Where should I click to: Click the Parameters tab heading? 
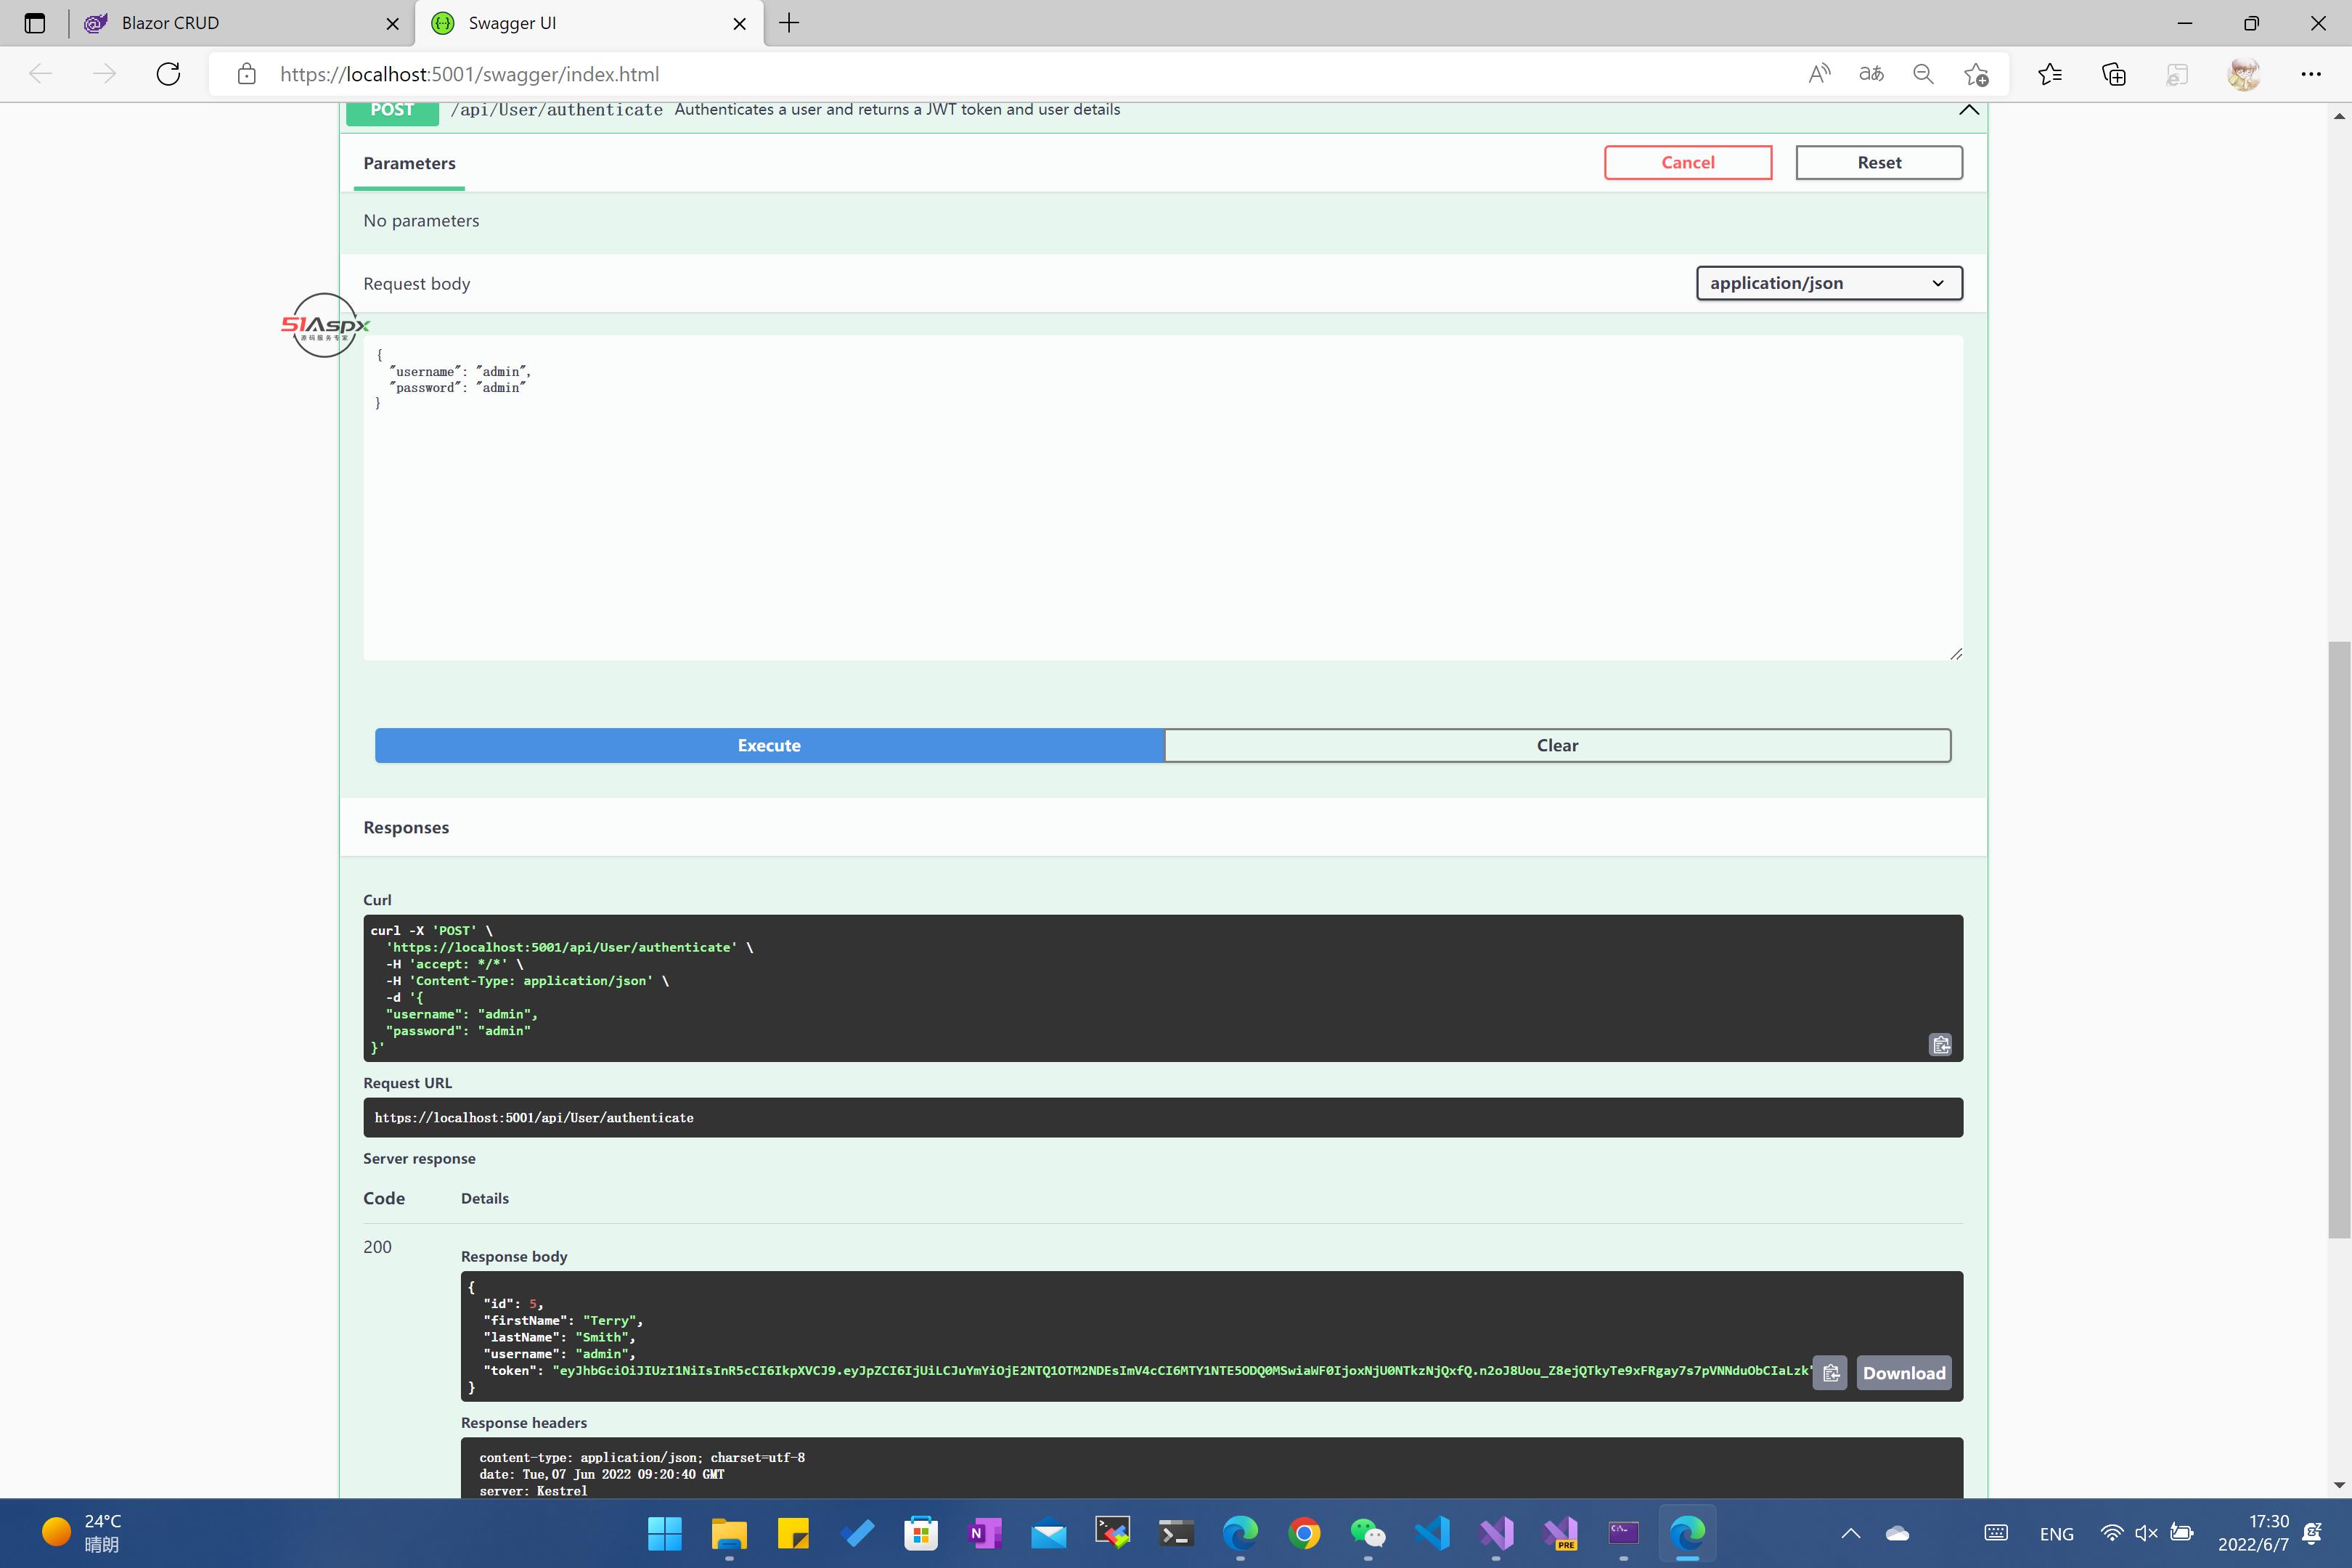pos(409,163)
